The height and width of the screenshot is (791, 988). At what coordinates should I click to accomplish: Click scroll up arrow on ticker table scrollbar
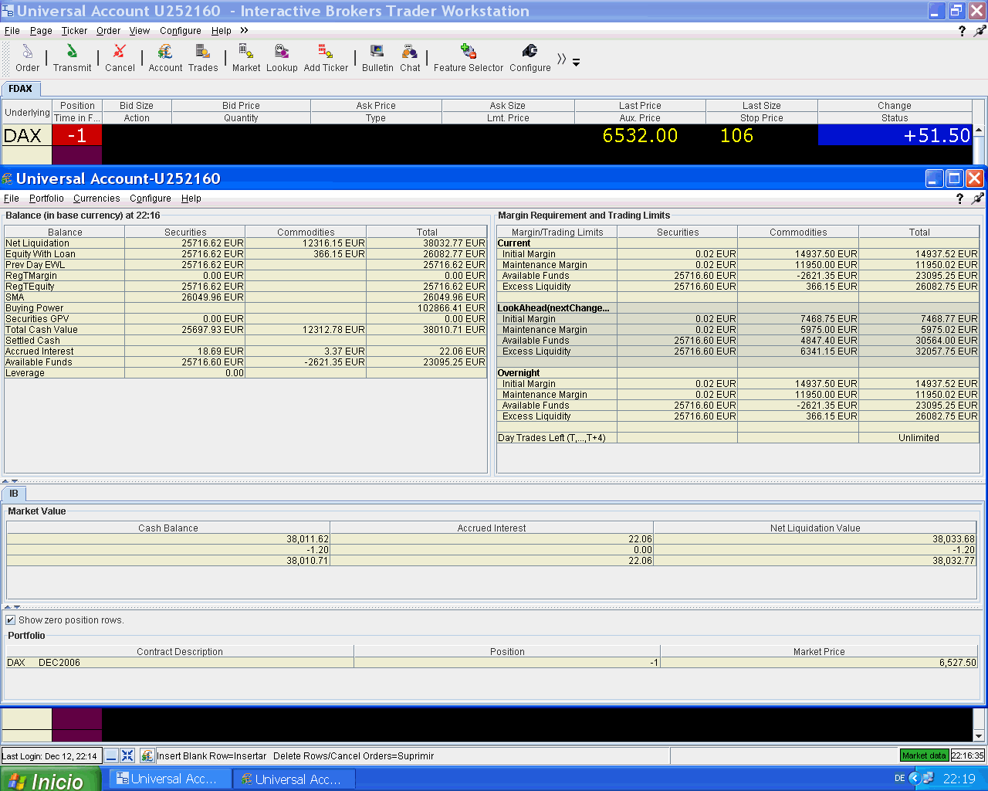click(979, 131)
